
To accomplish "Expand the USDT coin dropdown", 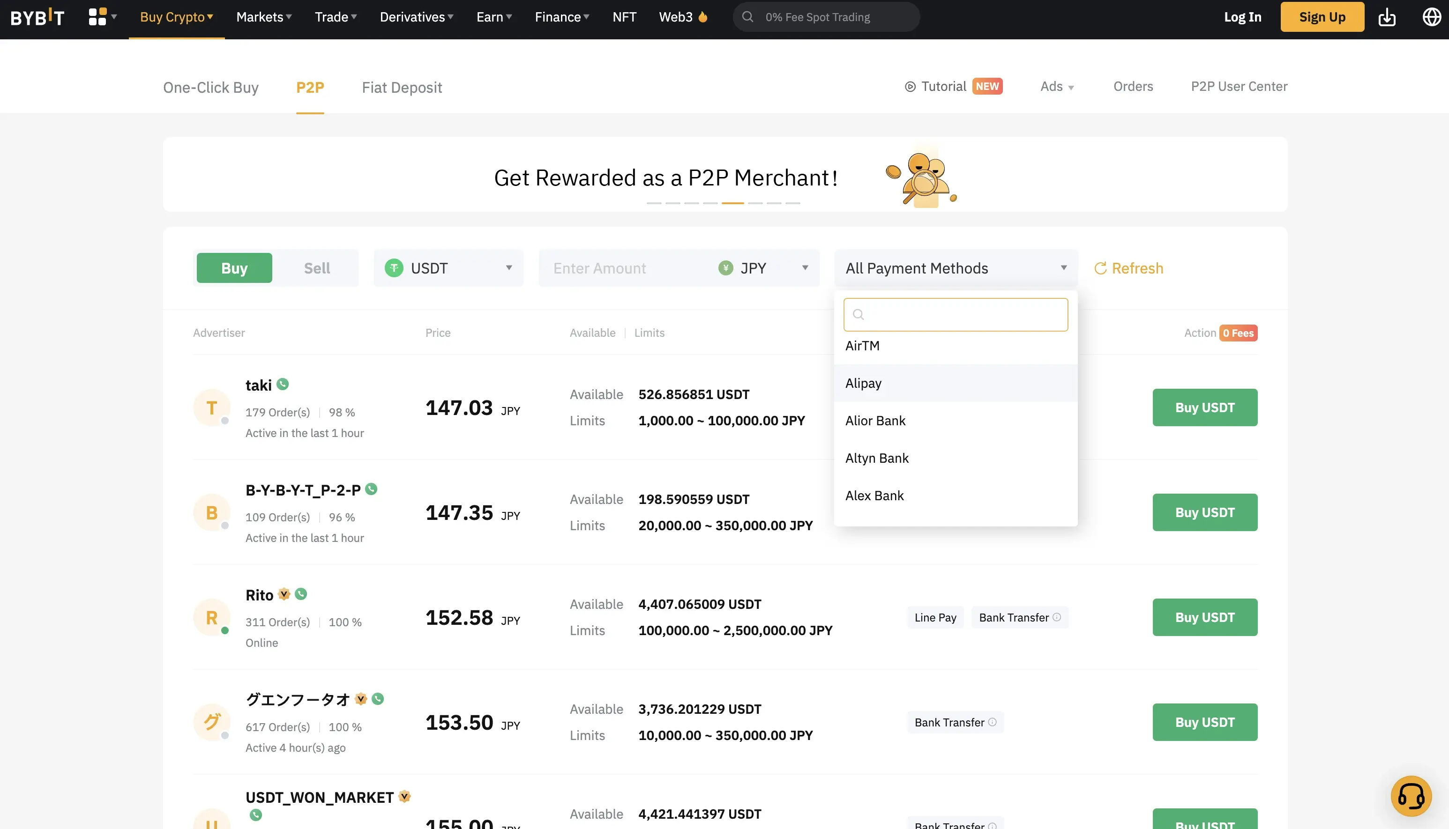I will pyautogui.click(x=448, y=268).
